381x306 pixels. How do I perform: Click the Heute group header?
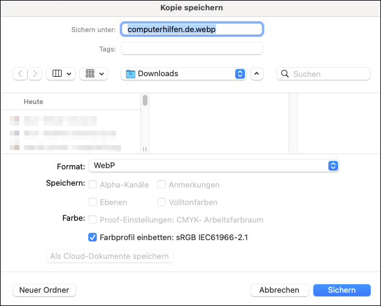pyautogui.click(x=33, y=102)
